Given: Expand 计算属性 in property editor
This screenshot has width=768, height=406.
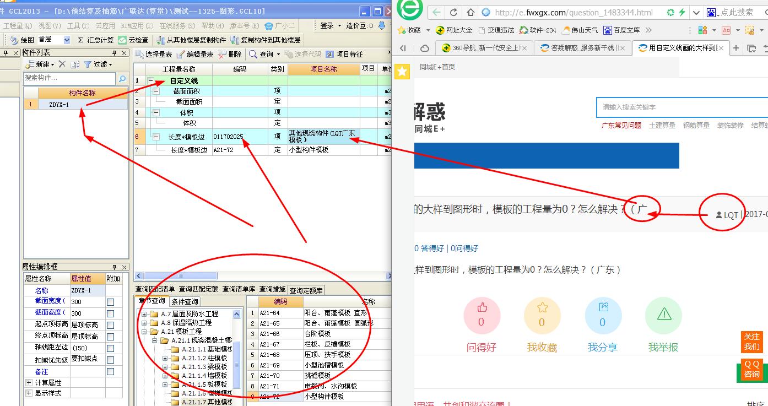Looking at the screenshot, I should pos(29,382).
